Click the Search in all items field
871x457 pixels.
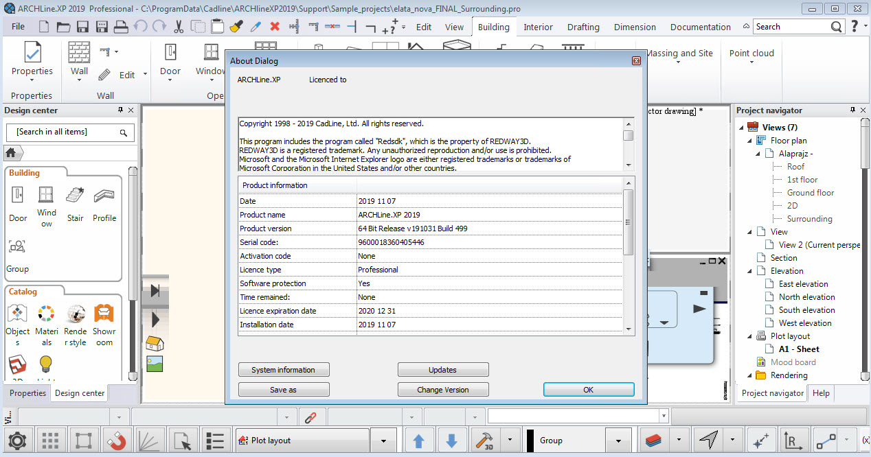(70, 132)
